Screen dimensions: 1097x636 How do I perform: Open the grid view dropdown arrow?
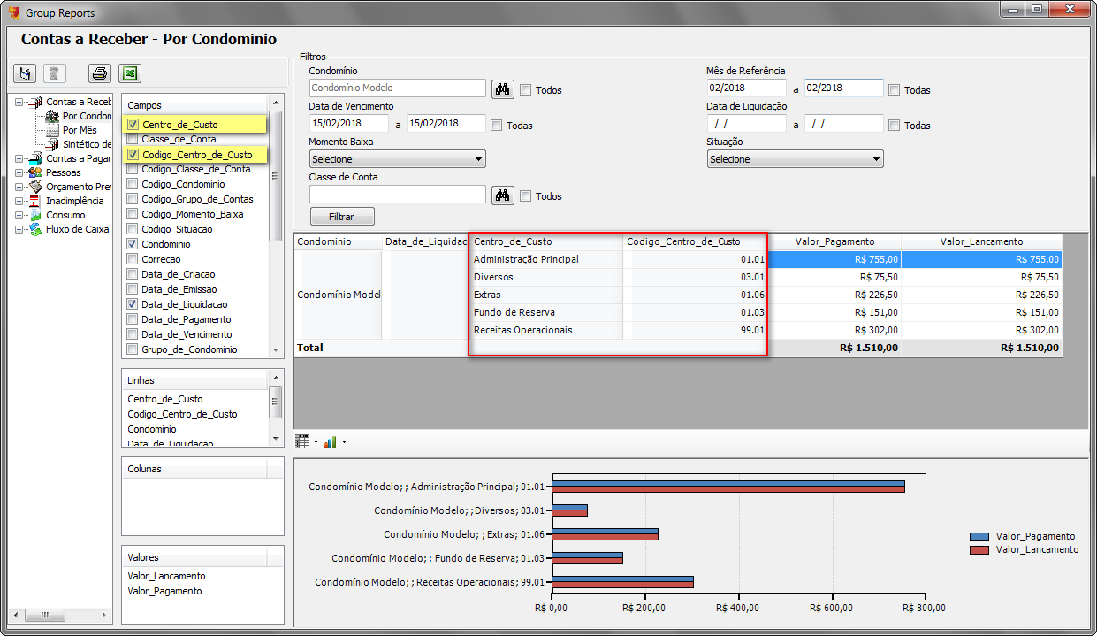coord(316,442)
